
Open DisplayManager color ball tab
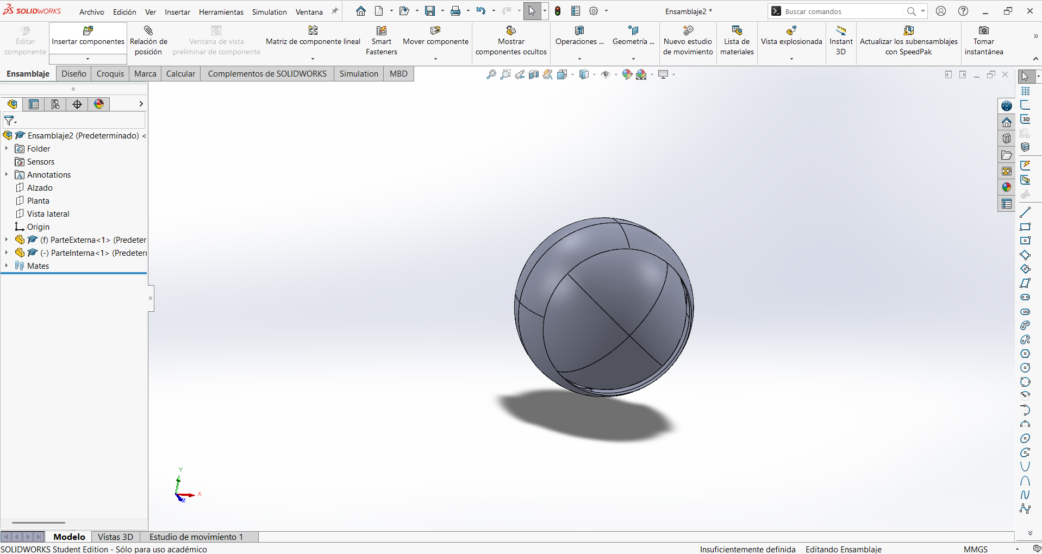99,104
